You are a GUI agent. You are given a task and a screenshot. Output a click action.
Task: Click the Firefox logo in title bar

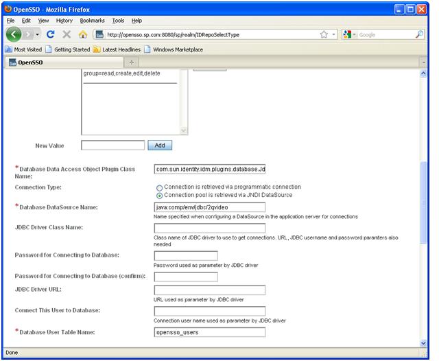8,9
